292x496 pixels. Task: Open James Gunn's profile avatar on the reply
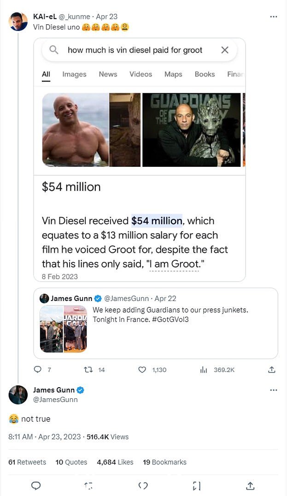click(18, 395)
